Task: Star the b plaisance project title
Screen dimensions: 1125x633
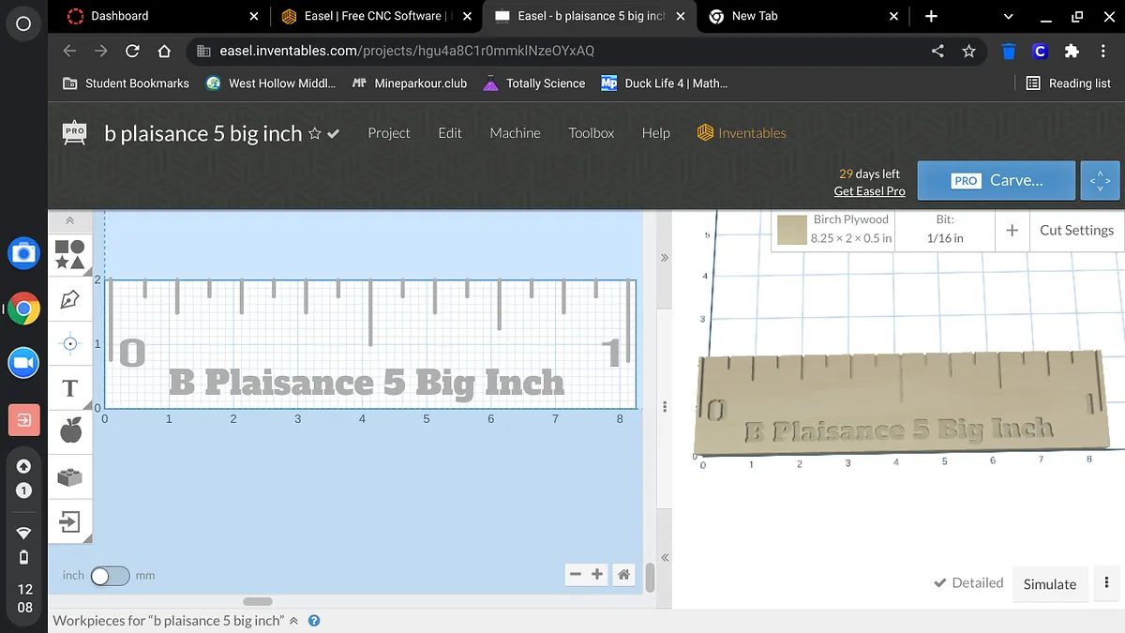Action: pyautogui.click(x=315, y=134)
